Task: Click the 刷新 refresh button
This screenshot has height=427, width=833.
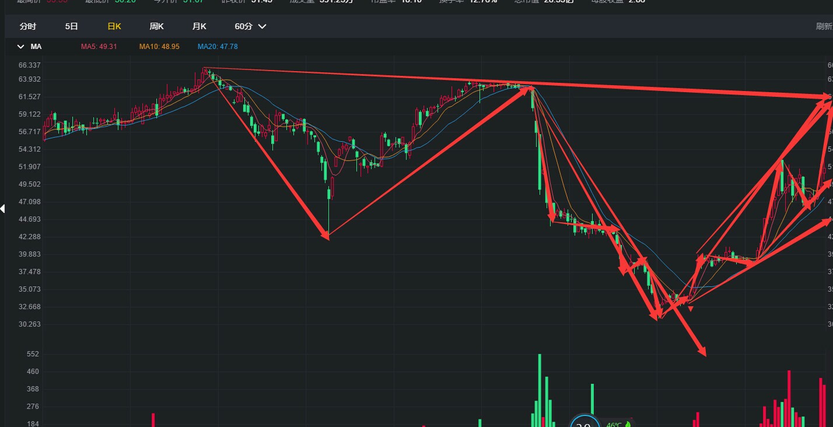Action: (824, 27)
